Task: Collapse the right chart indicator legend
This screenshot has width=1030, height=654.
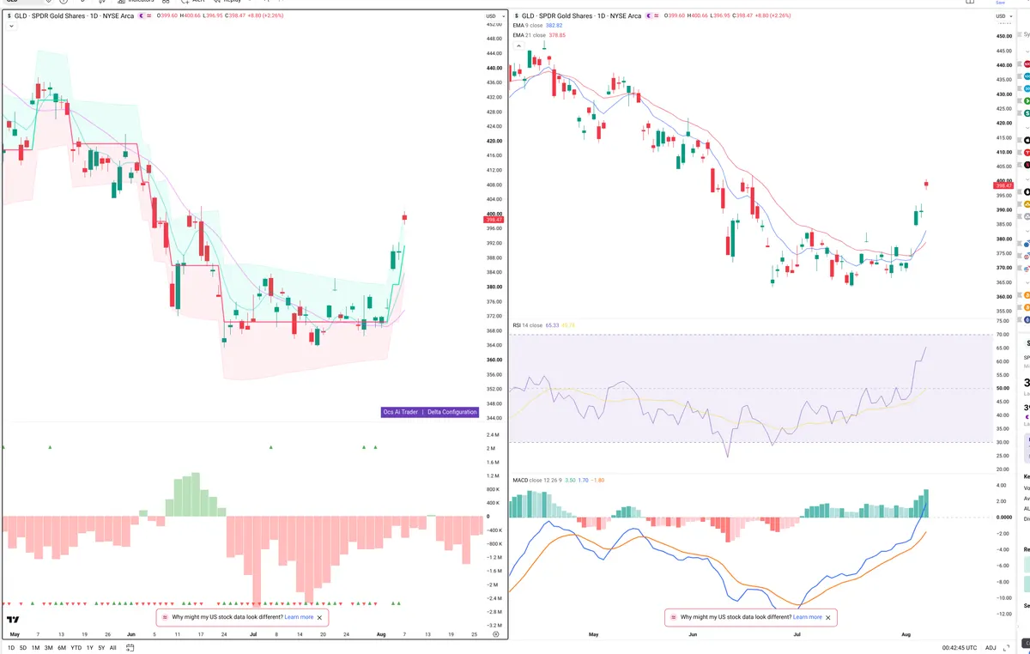Action: [x=518, y=45]
